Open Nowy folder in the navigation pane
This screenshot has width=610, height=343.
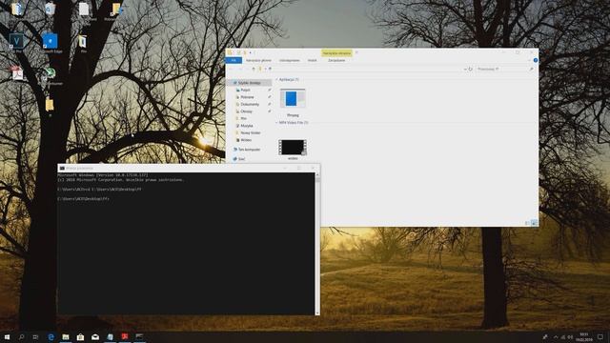point(250,132)
